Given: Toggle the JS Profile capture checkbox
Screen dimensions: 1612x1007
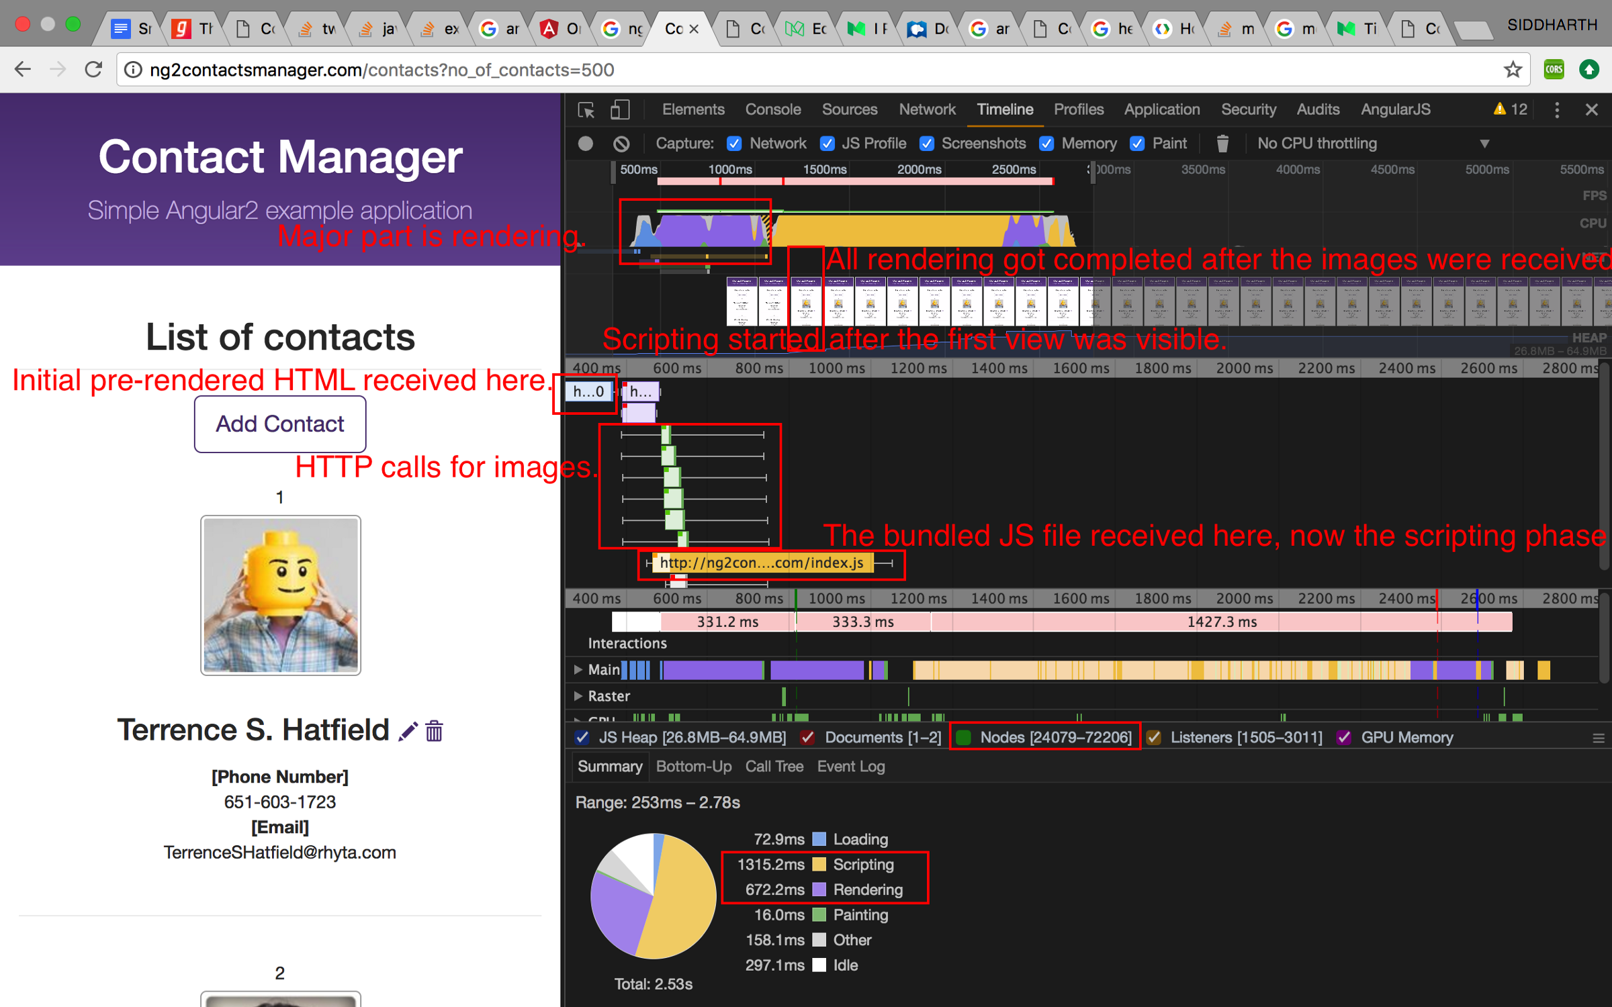Looking at the screenshot, I should coord(827,144).
